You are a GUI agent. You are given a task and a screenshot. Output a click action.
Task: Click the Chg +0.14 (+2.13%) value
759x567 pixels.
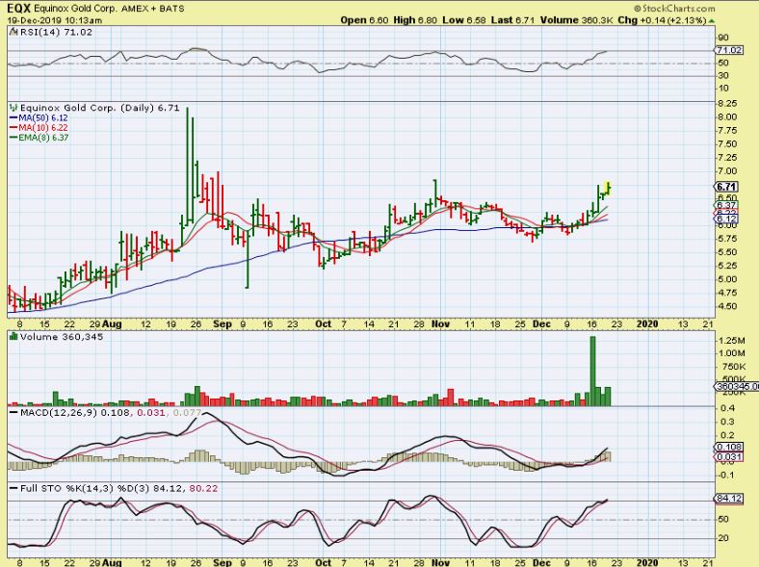coord(662,20)
